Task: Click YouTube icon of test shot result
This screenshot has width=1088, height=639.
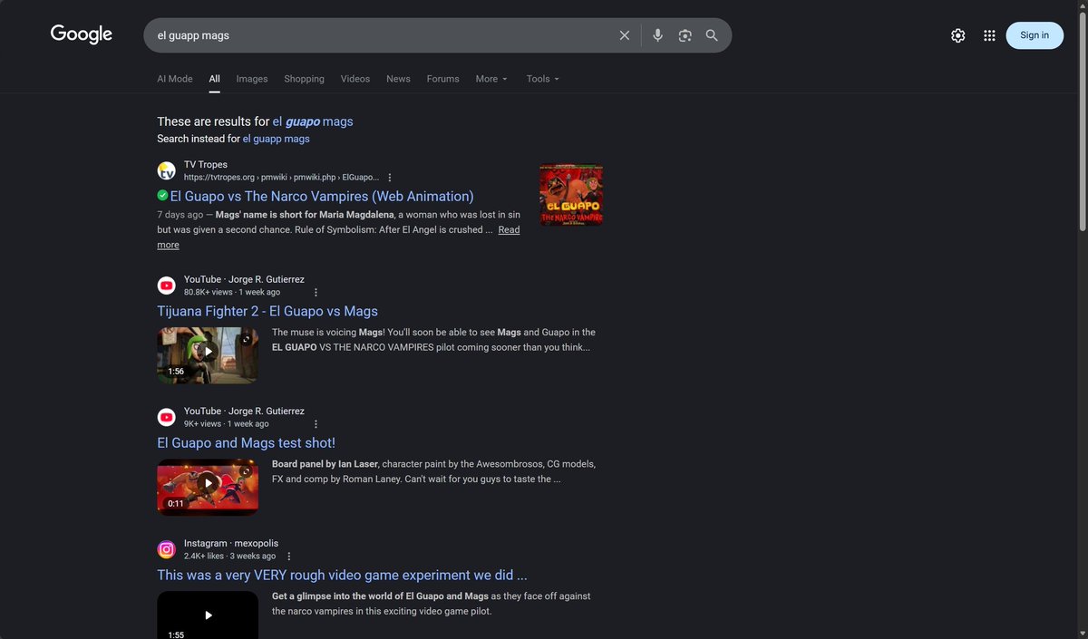Action: click(167, 417)
